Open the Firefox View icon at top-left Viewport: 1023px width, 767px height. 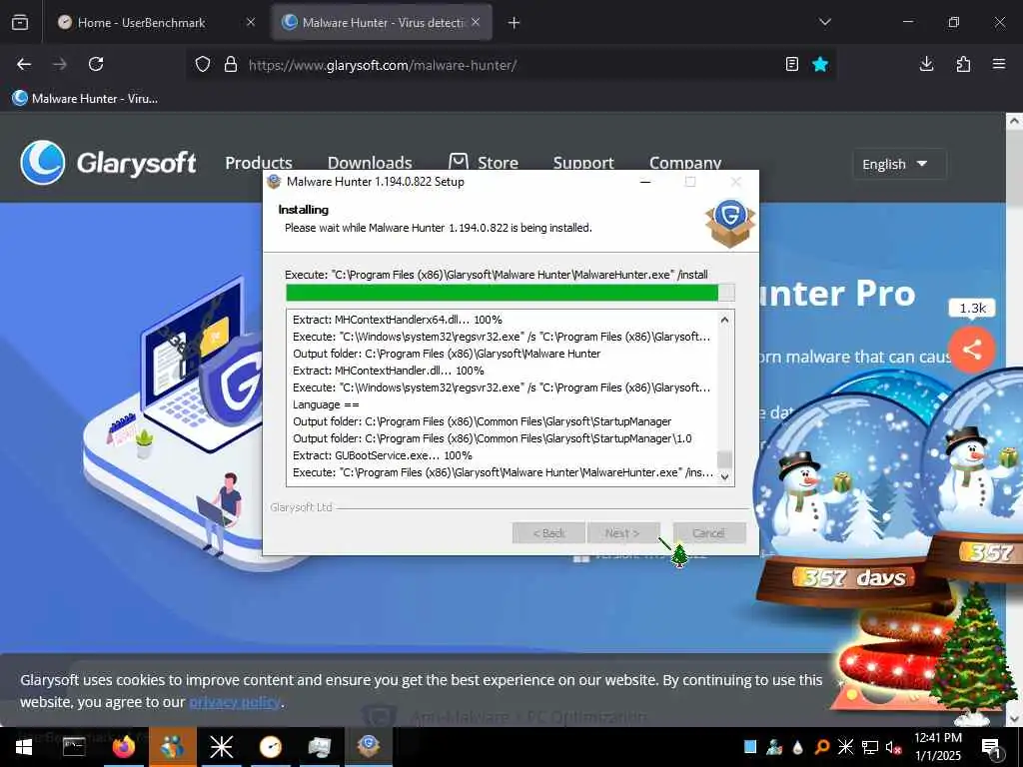(20, 22)
